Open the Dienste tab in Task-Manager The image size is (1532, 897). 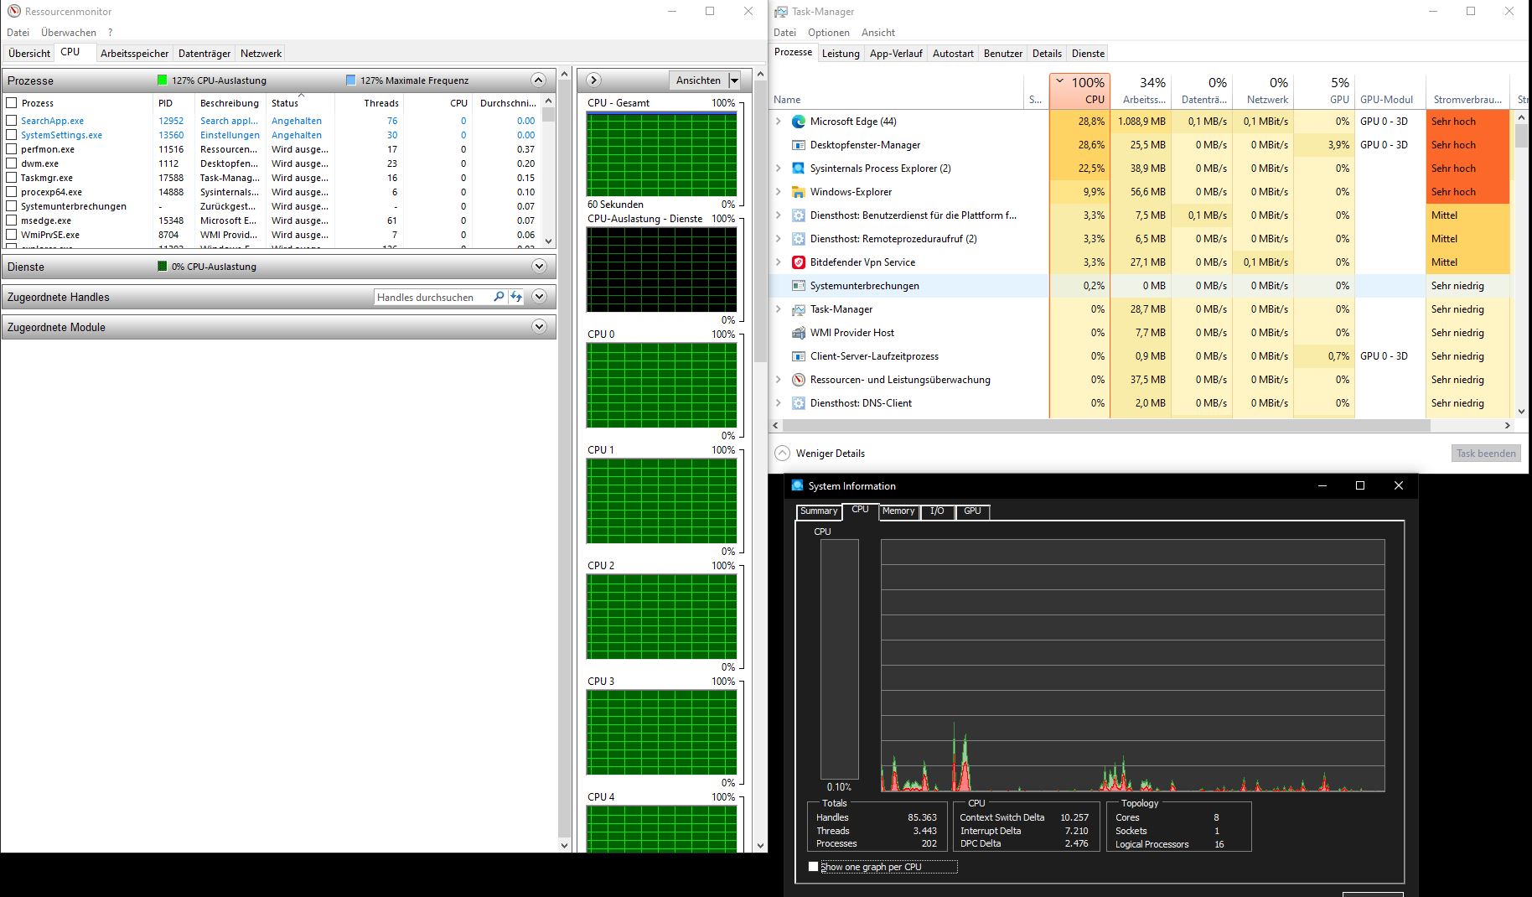click(x=1088, y=54)
